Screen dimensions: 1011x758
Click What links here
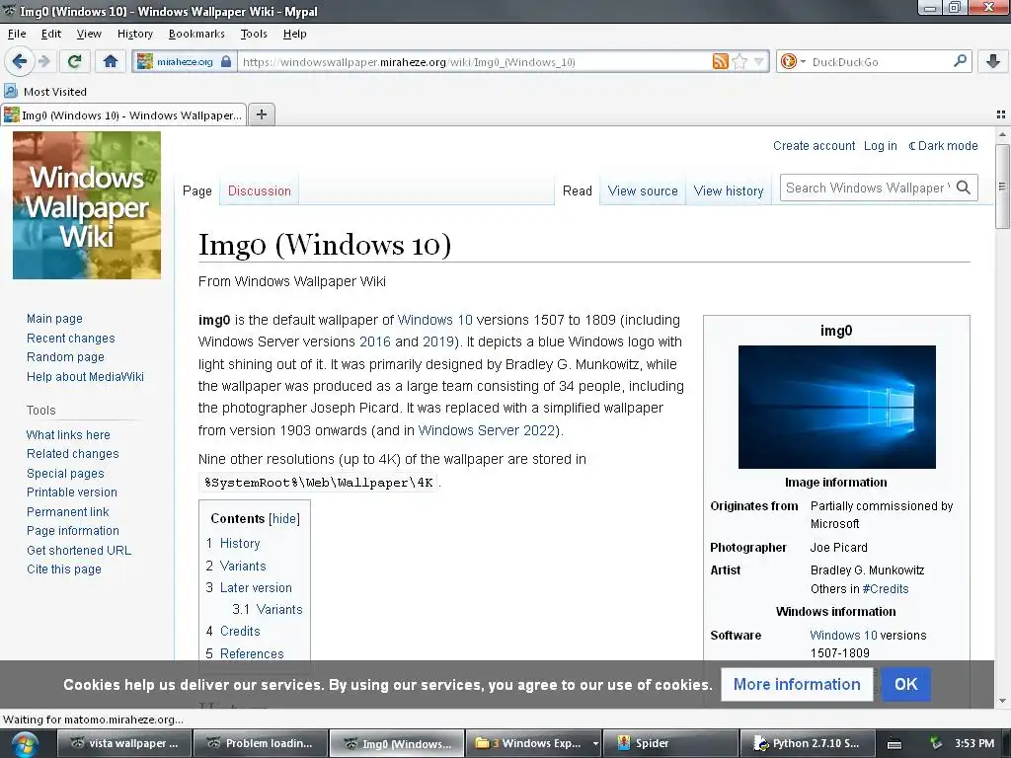pyautogui.click(x=68, y=434)
